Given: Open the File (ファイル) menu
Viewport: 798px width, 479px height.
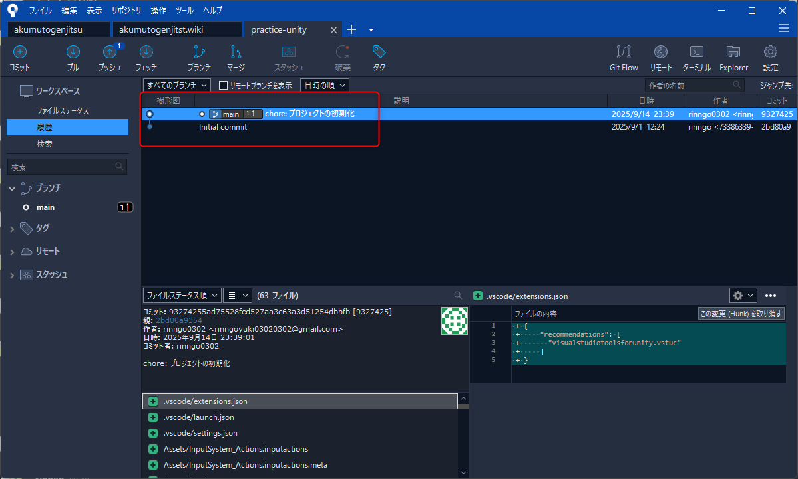Looking at the screenshot, I should pos(40,10).
